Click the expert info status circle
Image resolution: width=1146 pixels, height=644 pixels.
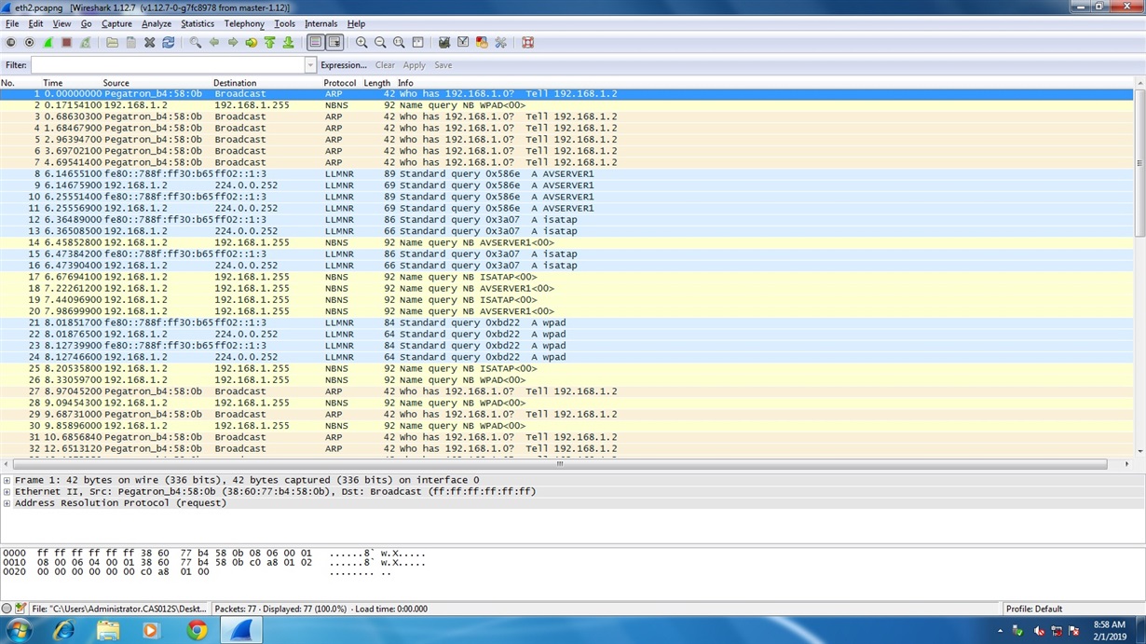coord(7,609)
